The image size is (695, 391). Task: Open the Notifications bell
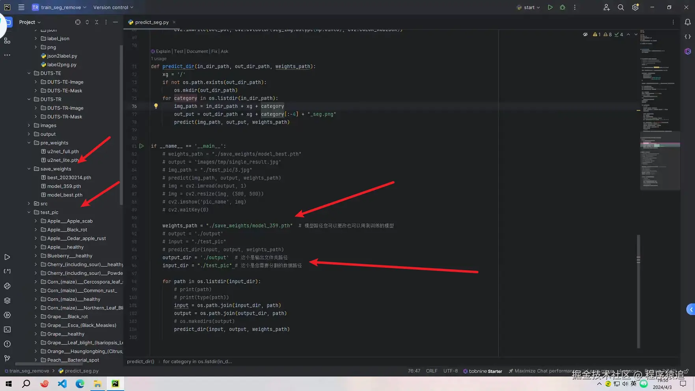[688, 22]
